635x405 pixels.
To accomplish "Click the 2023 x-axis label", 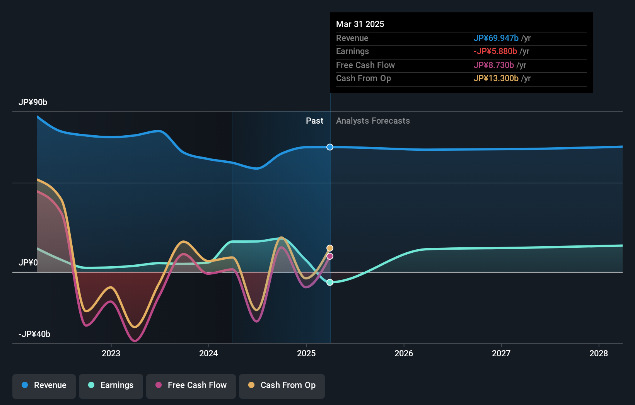I will [x=111, y=353].
